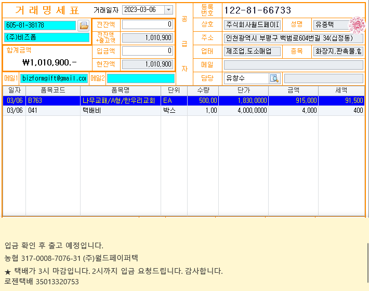
Task: Click the 종목 field 화장지,판촉물
Action: [338, 51]
